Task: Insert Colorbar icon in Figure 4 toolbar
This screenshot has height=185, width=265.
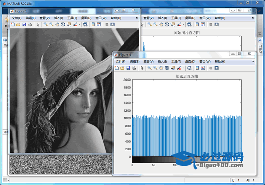Action: coord(197,68)
